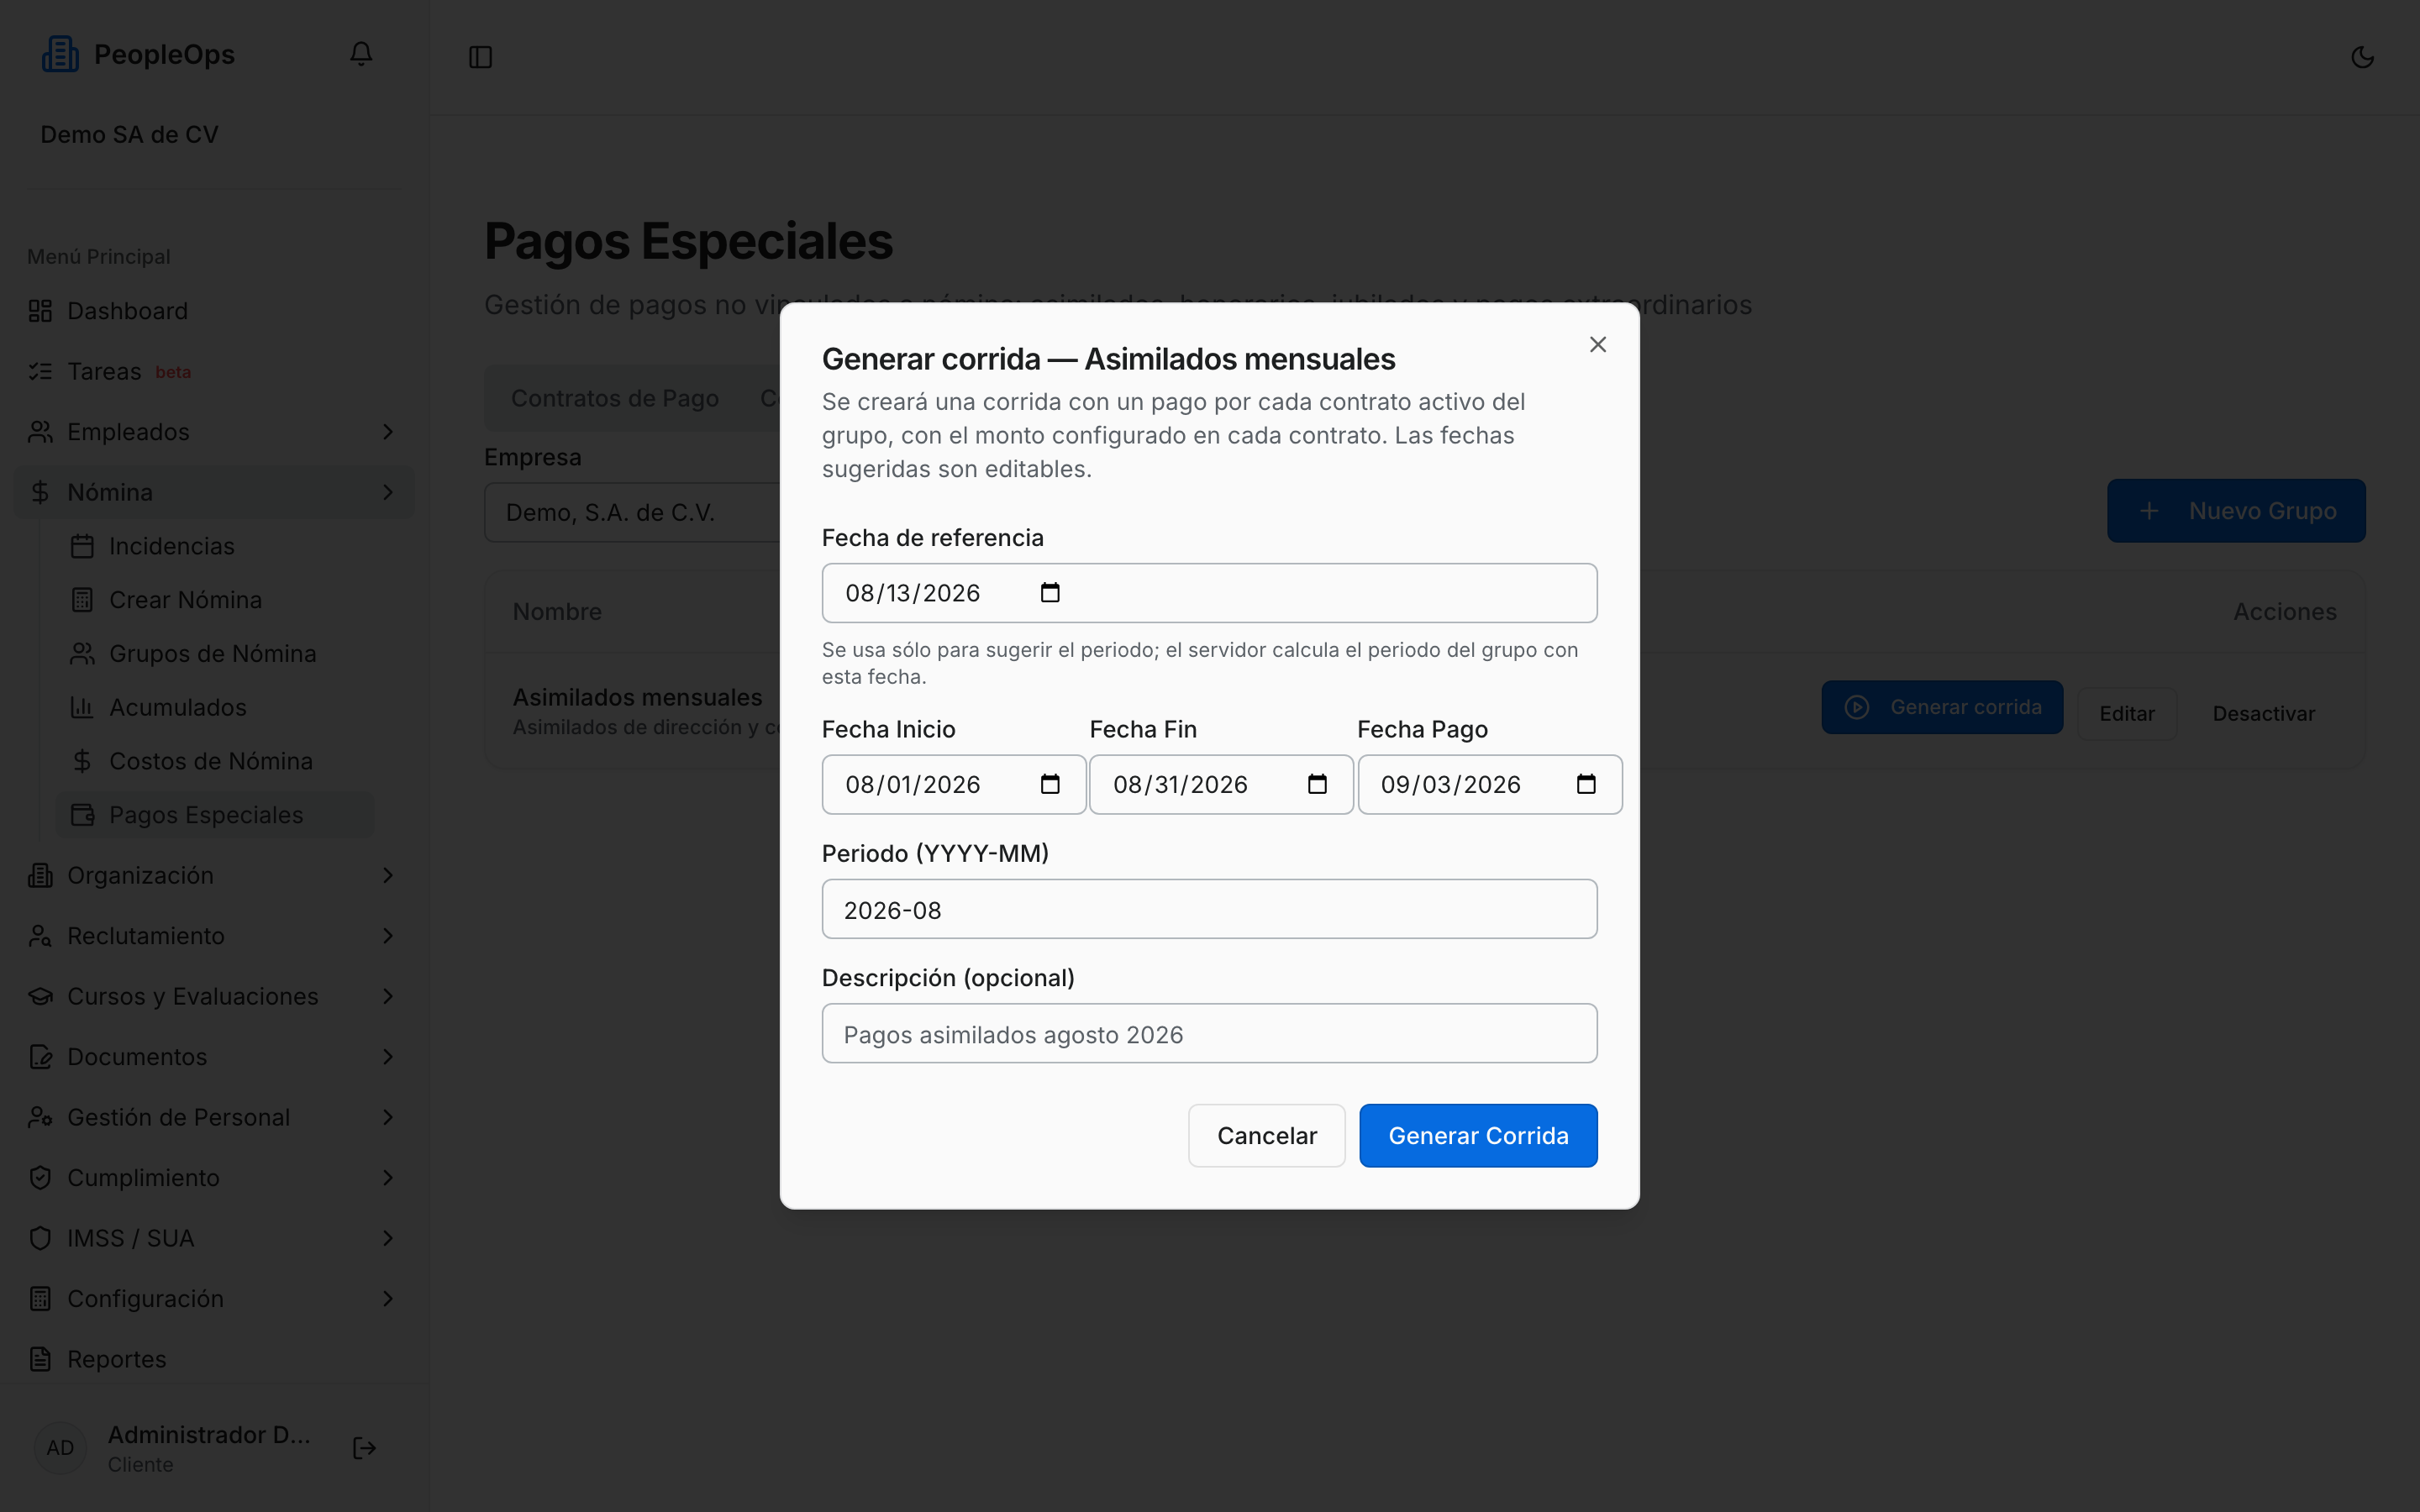Open Acumulados page
This screenshot has height=1512, width=2420.
pos(215,708)
